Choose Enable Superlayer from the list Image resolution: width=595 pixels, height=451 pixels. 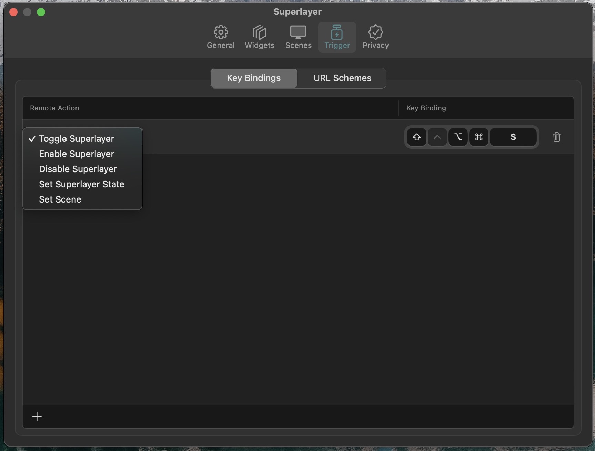(77, 154)
